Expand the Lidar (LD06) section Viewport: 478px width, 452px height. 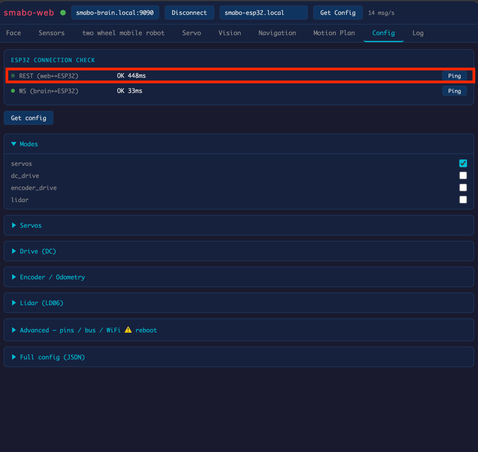coord(239,303)
